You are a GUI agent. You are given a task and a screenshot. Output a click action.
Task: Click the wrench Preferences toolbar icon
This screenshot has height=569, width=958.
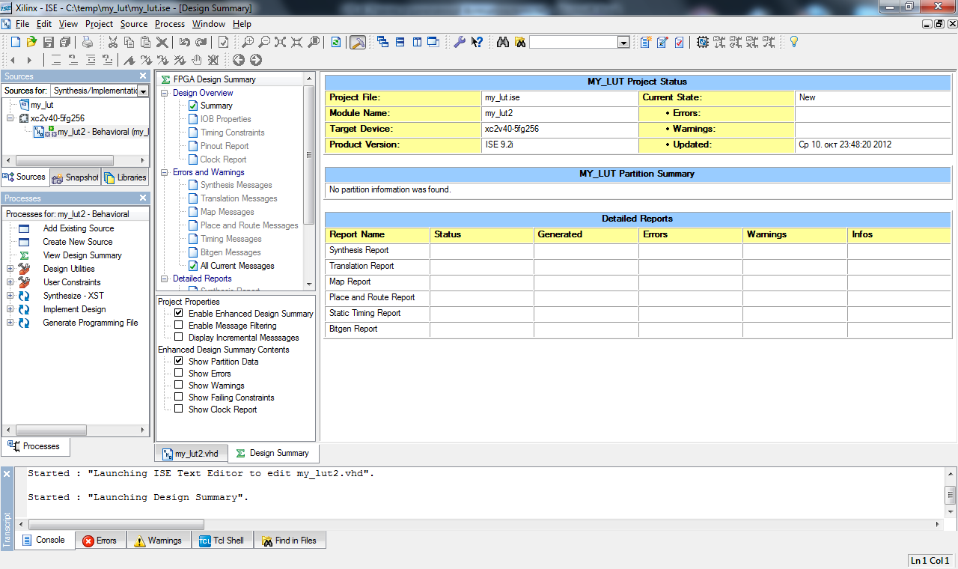pyautogui.click(x=459, y=43)
